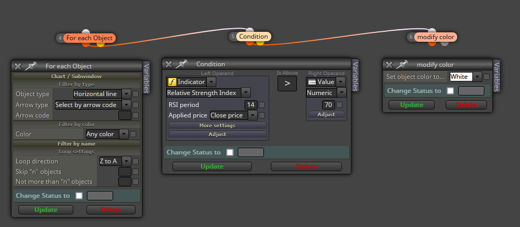Toggle the checkbox beside value 70
Screen dimensions: 520x227
[339, 105]
